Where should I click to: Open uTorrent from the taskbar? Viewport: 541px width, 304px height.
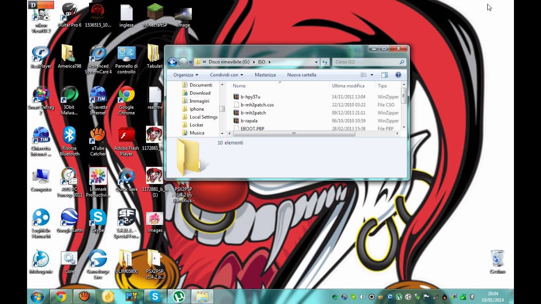[179, 297]
